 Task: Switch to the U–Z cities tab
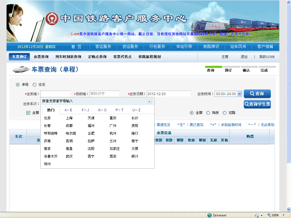pos(136,110)
